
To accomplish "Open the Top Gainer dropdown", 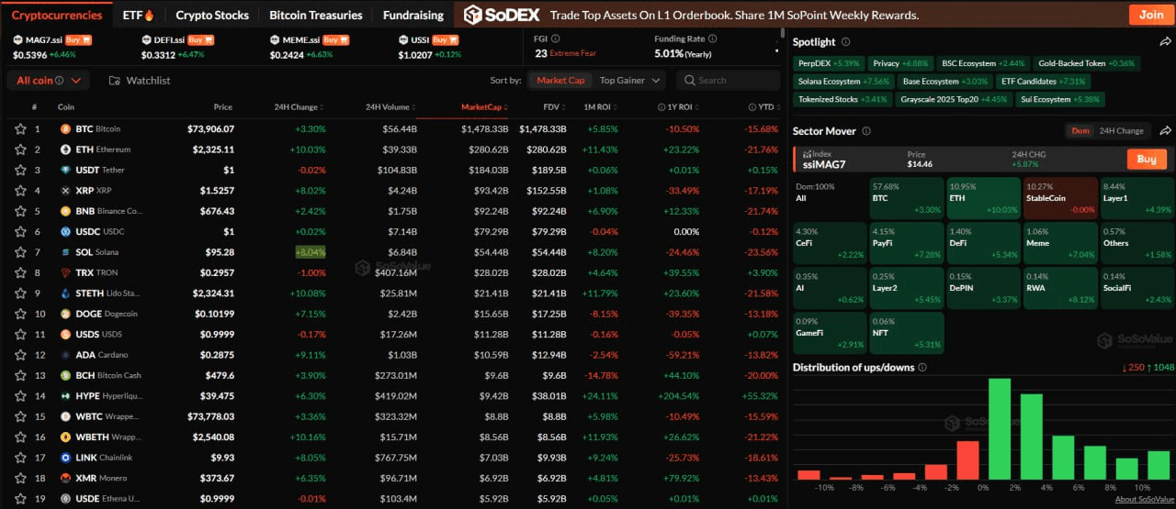I will click(x=629, y=81).
